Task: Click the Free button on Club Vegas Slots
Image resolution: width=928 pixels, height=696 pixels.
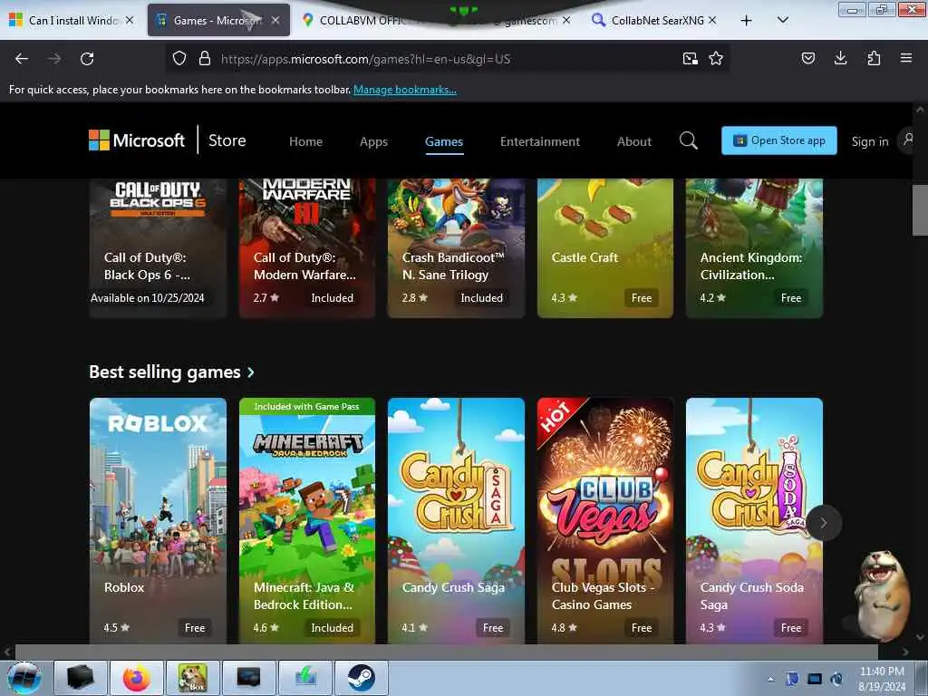Action: [x=642, y=627]
